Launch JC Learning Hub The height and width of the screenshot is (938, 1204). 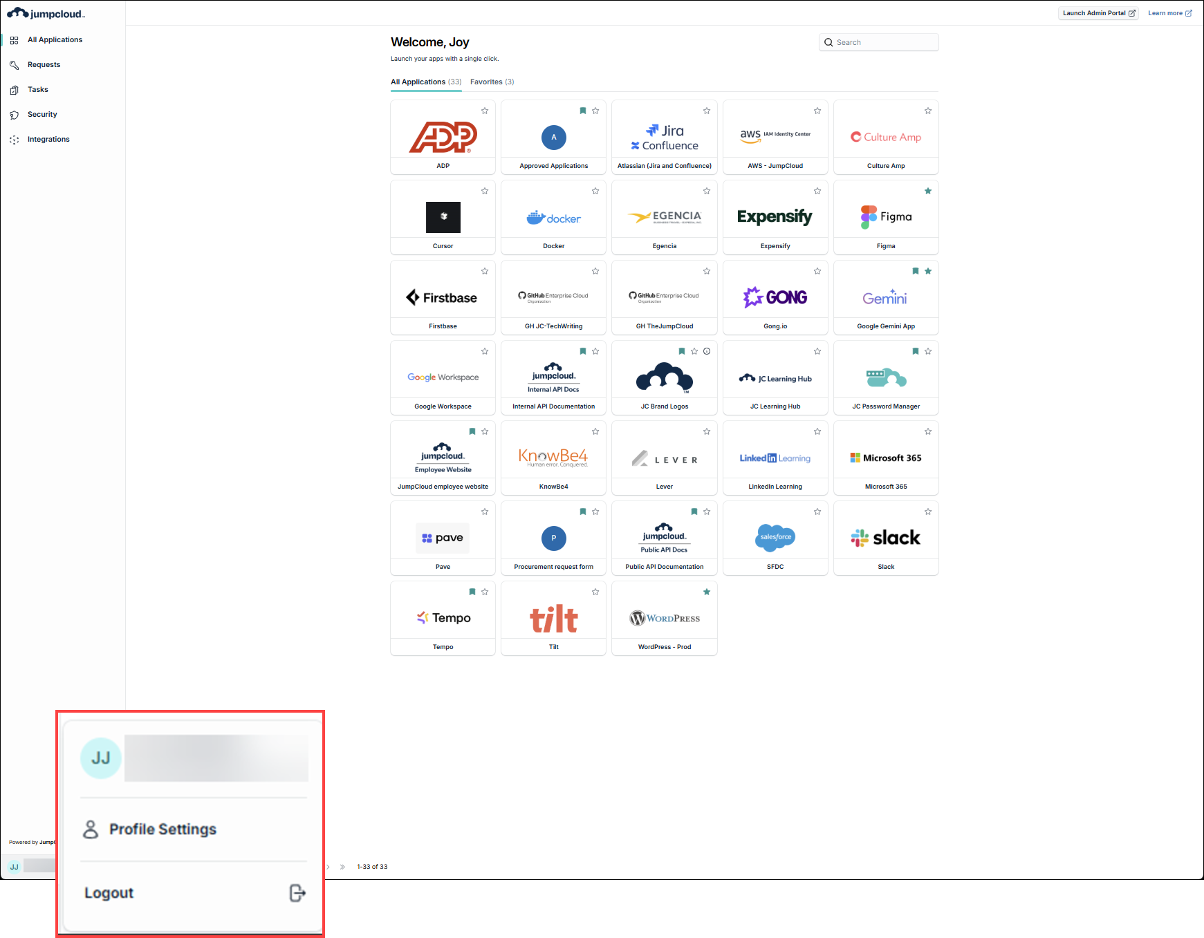(775, 378)
